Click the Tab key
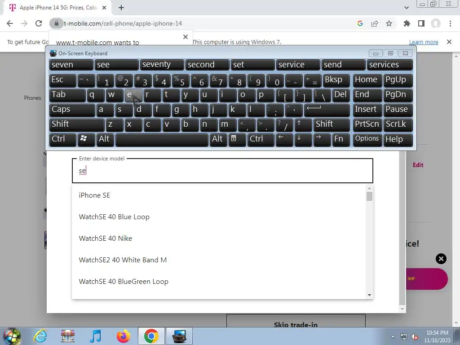460x345 pixels. [x=67, y=95]
